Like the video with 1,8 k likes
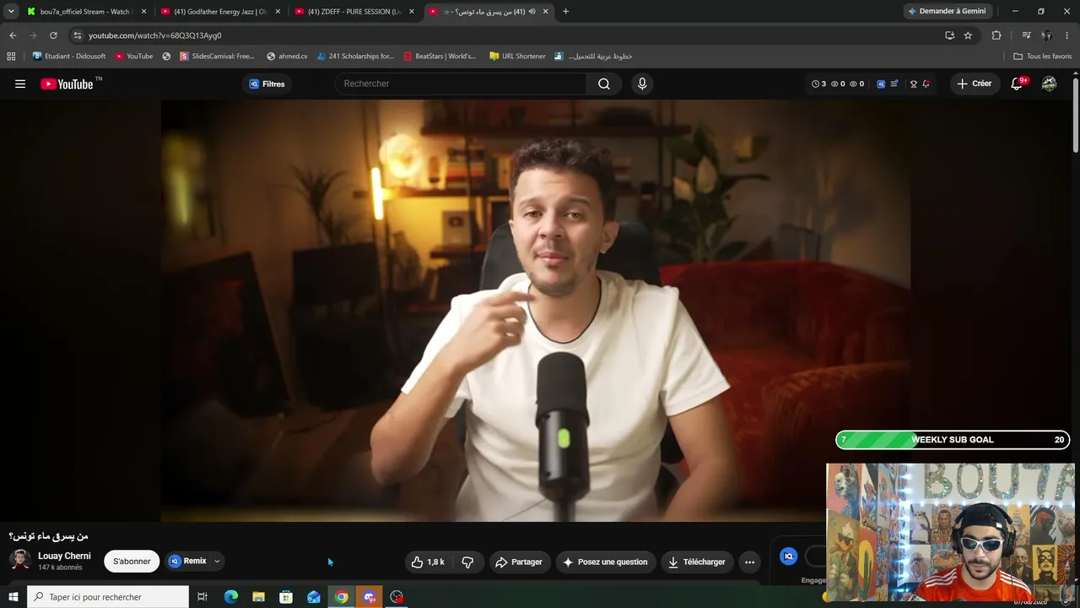 point(429,562)
